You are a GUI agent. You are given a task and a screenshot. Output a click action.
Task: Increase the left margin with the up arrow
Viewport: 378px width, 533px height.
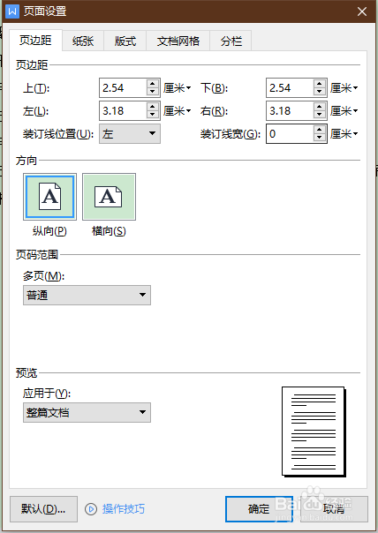(153, 107)
